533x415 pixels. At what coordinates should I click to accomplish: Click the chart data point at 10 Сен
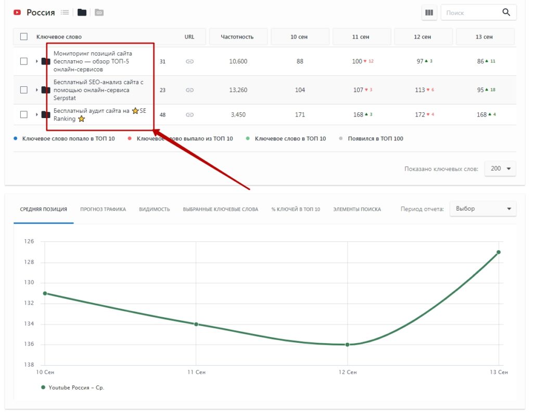(45, 293)
